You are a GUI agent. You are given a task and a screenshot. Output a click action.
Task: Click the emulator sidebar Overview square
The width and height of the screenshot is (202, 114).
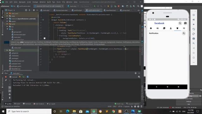coord(193,58)
